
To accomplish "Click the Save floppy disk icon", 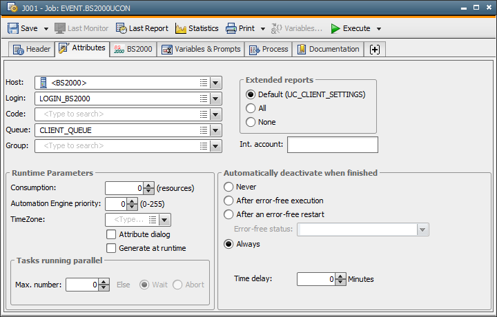I will (x=13, y=28).
